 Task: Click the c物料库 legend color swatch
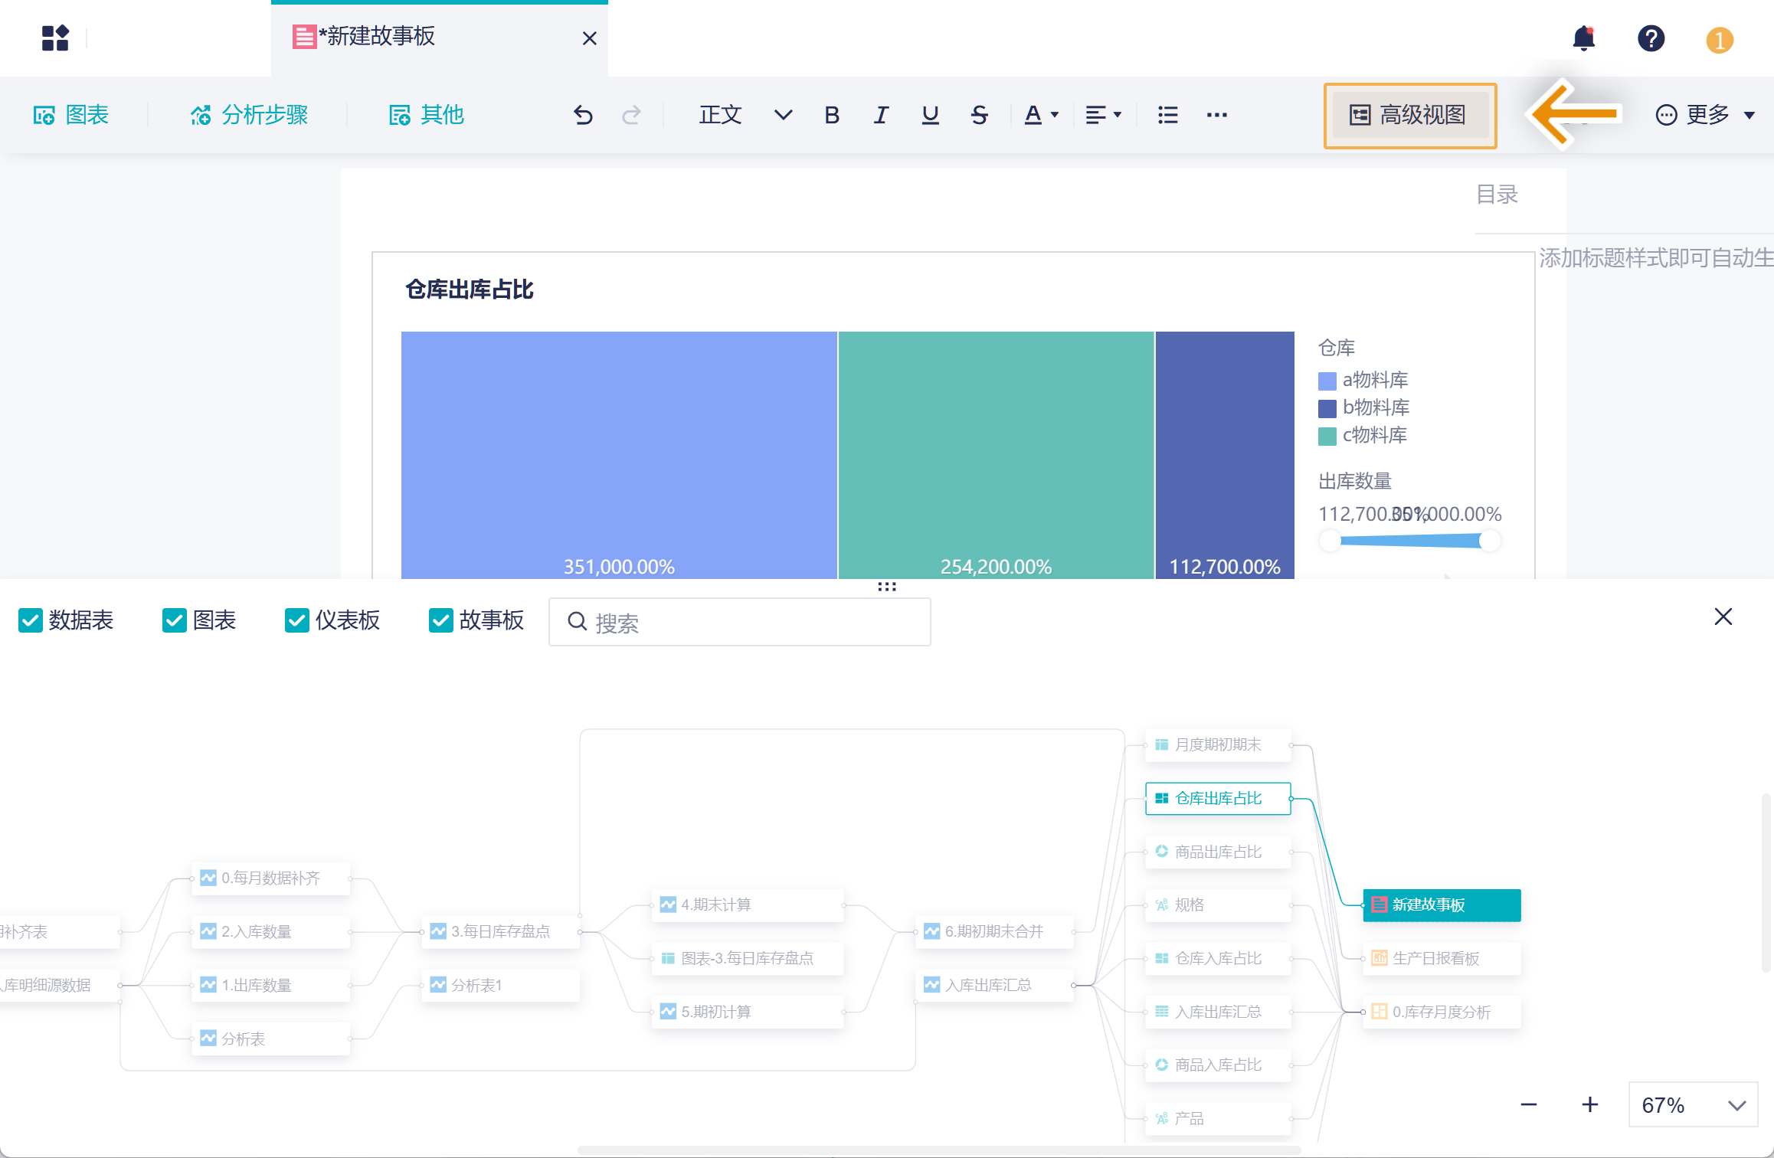click(x=1327, y=436)
